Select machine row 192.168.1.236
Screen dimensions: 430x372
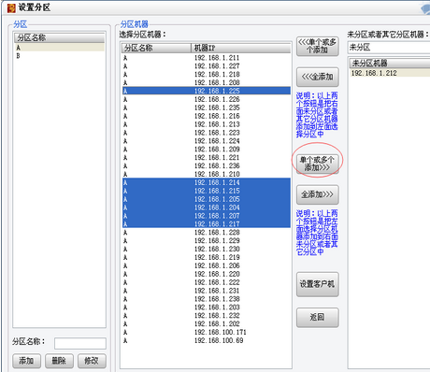tap(207, 165)
